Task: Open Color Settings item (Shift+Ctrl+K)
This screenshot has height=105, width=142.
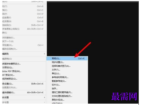Action: pos(24,84)
